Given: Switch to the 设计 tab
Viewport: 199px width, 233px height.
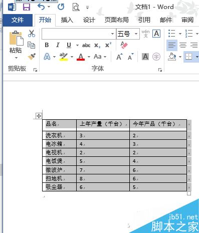Looking at the screenshot, I should 89,20.
